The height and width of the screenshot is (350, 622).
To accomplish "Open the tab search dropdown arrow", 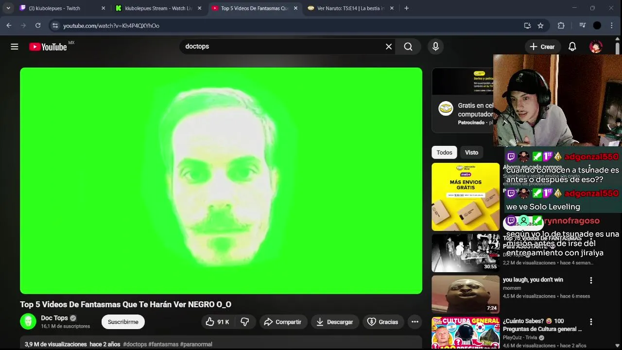I will 8,8.
